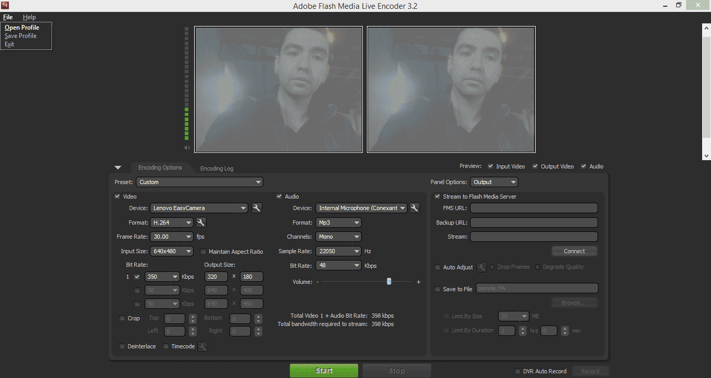Open the Preset dropdown

(200, 182)
